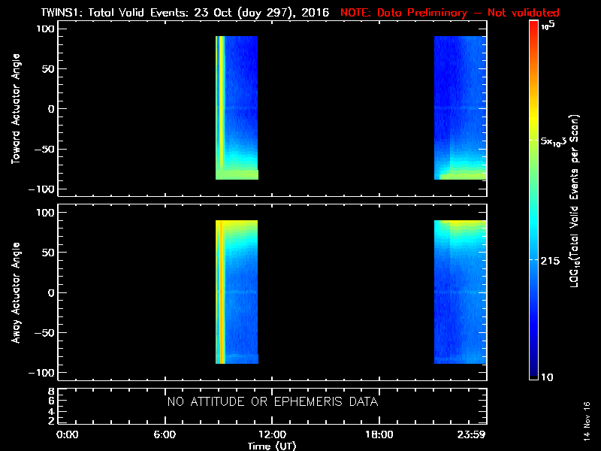Select the "-50" tick label on Away panel

pyautogui.click(x=44, y=332)
